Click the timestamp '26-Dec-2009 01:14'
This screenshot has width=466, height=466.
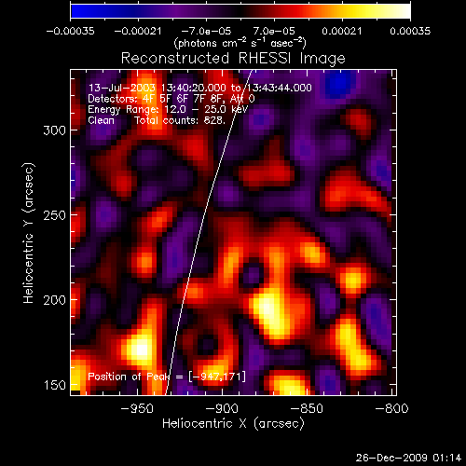[x=408, y=458]
